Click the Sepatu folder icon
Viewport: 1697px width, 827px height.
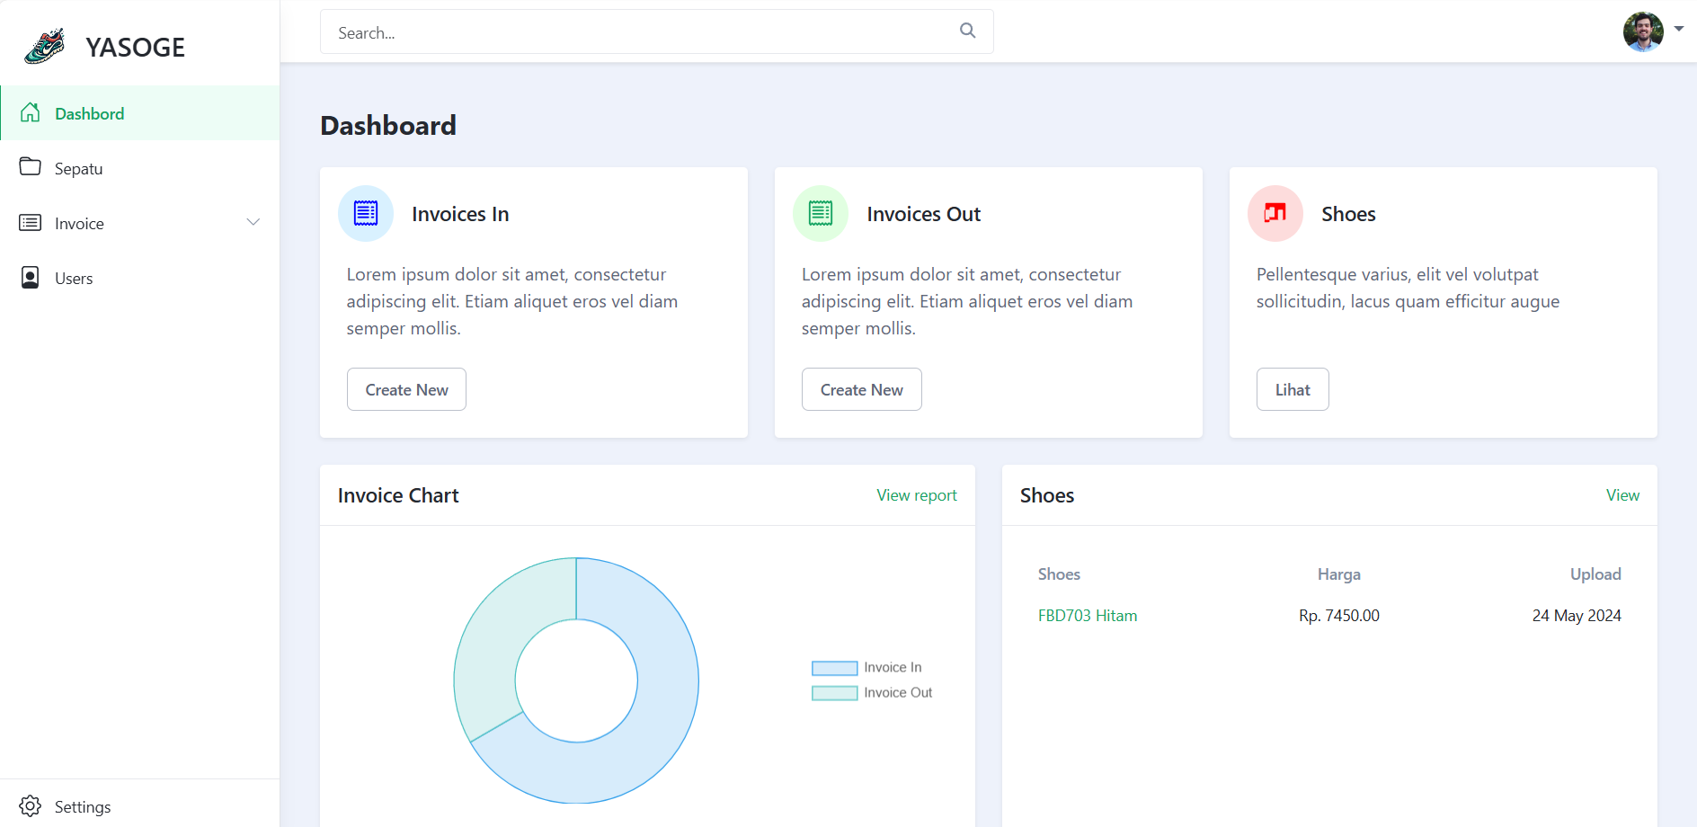point(31,167)
